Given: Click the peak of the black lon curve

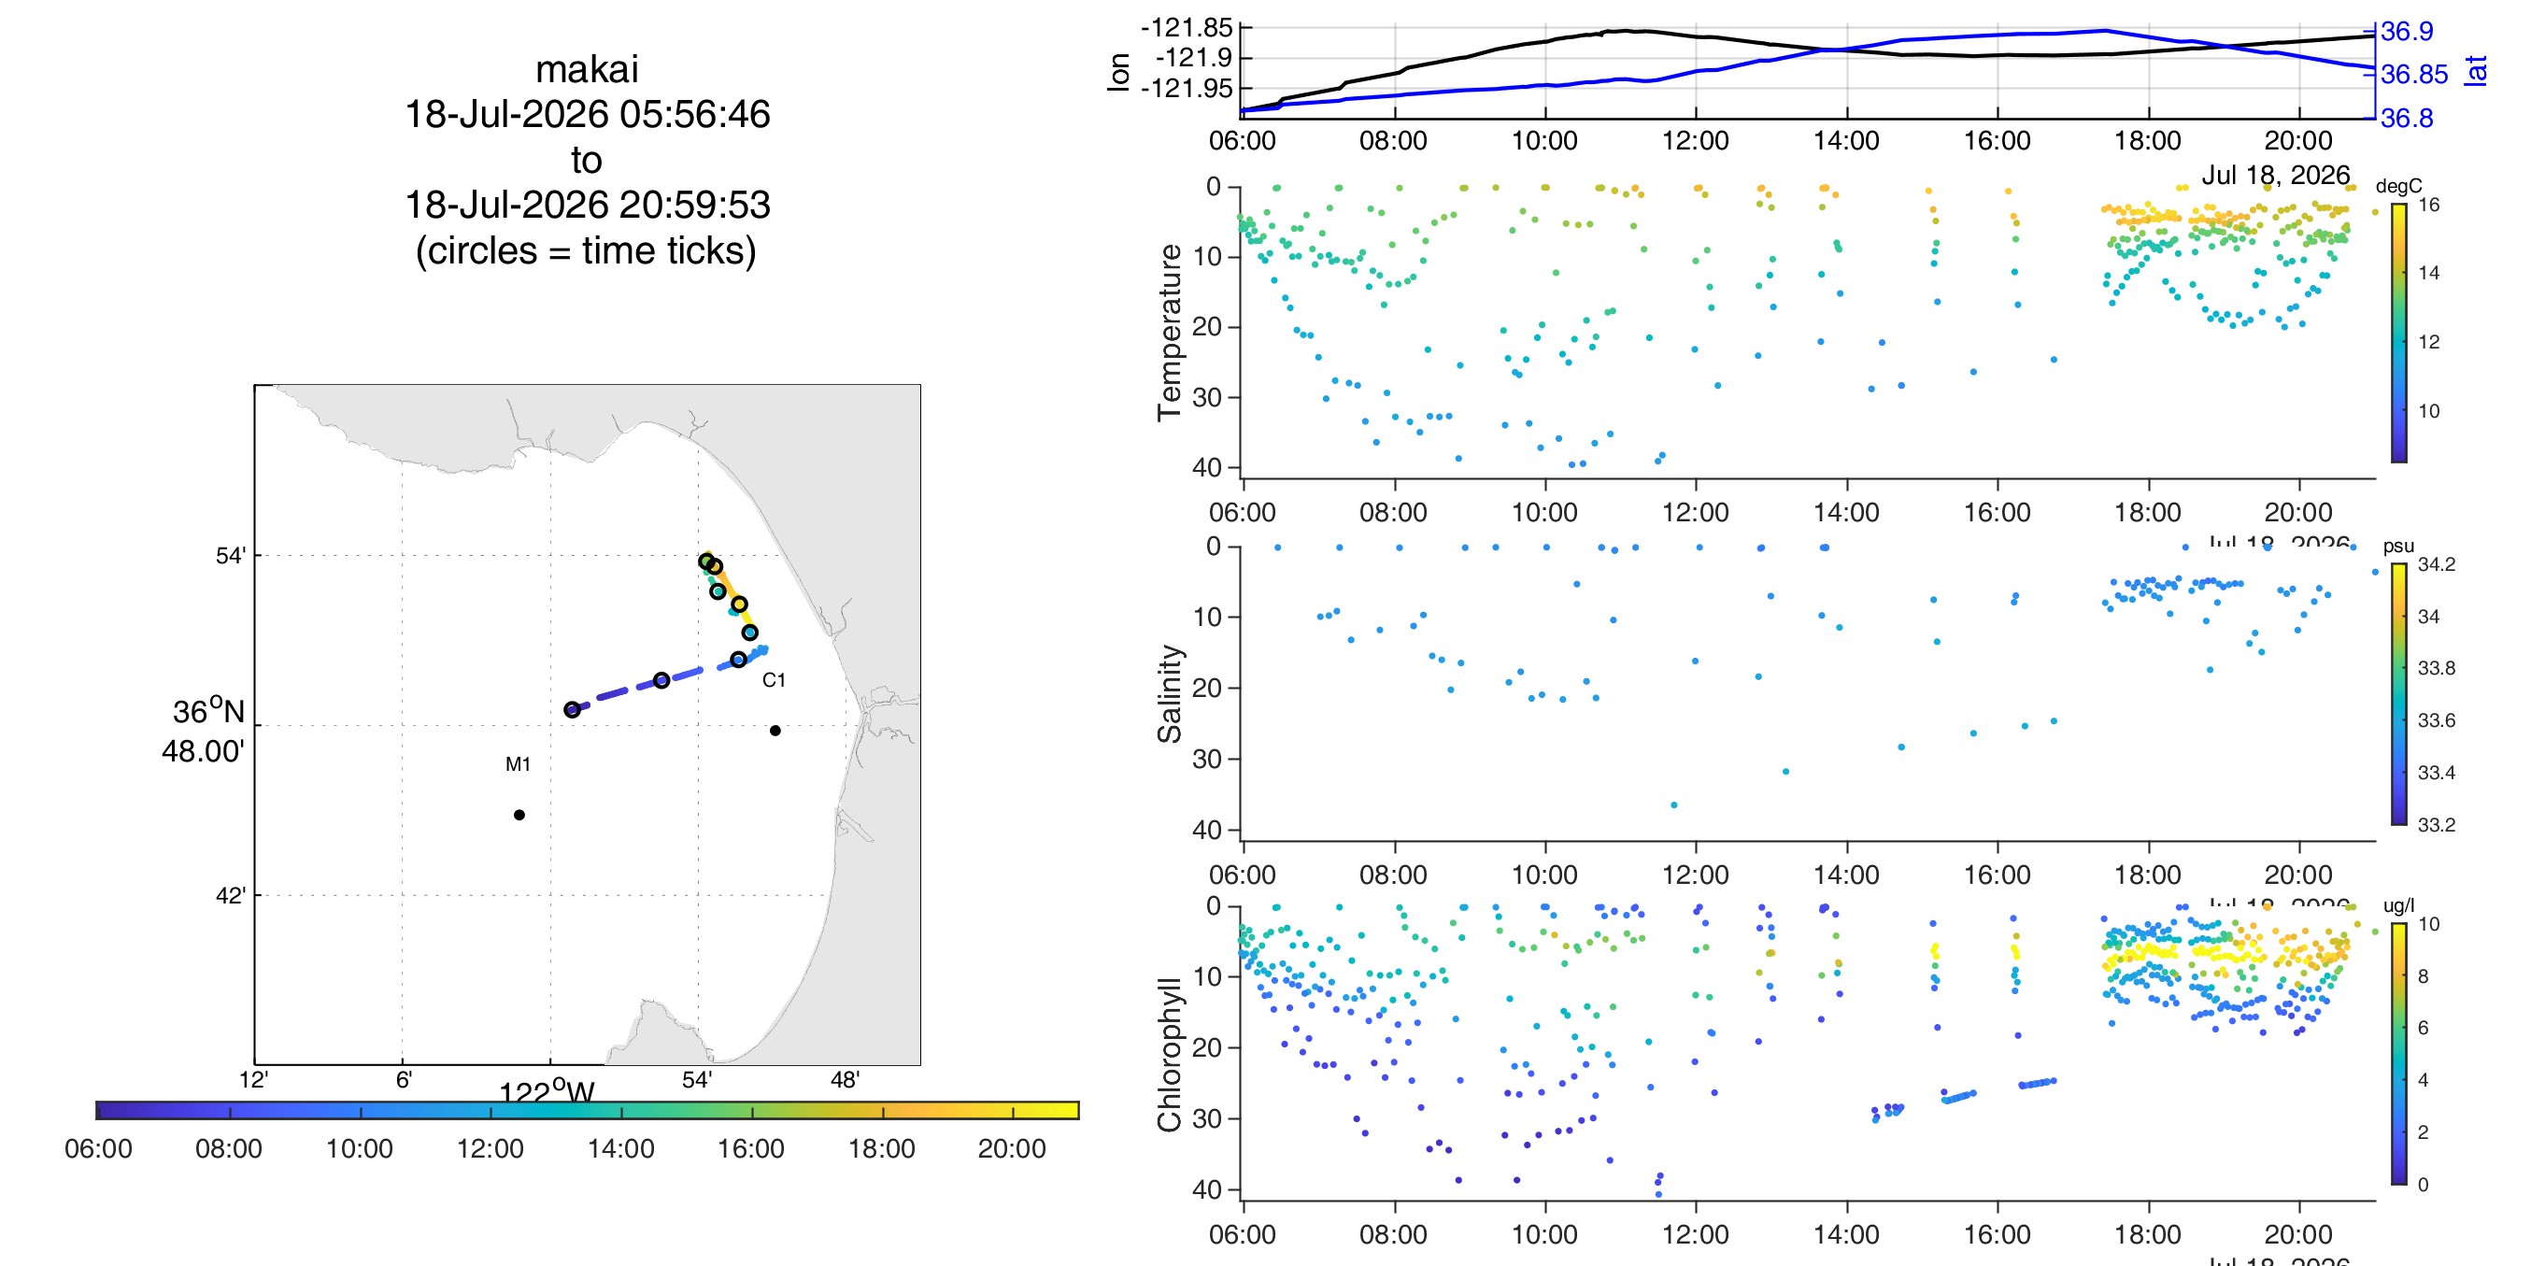Looking at the screenshot, I should [x=1626, y=31].
